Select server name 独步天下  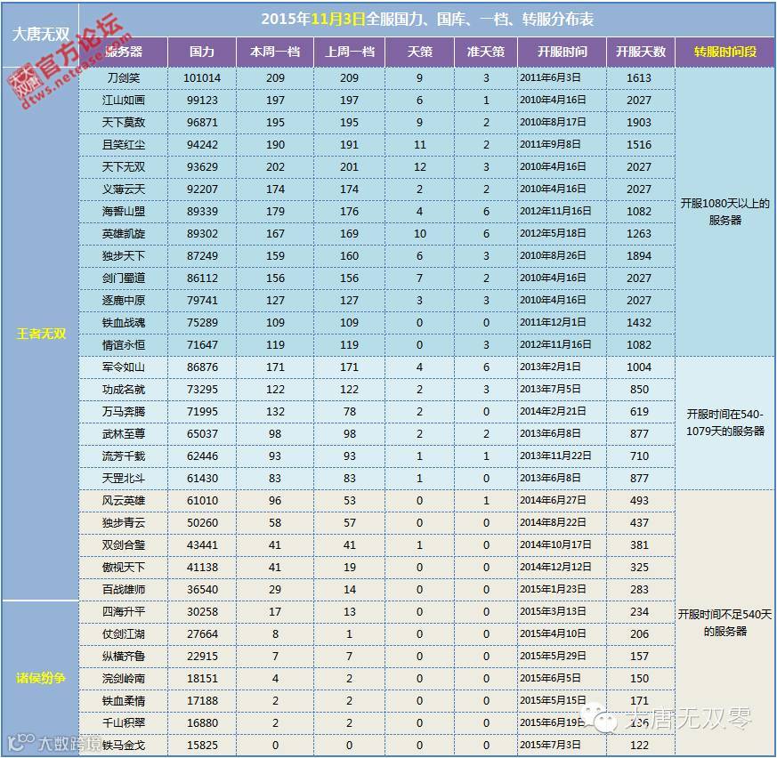pyautogui.click(x=124, y=255)
